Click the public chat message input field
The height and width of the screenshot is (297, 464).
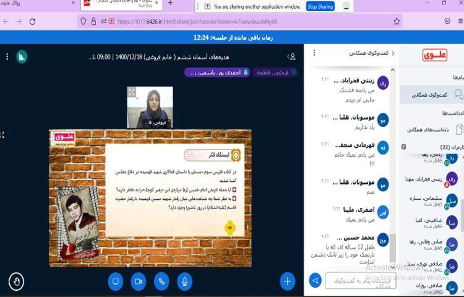pyautogui.click(x=361, y=281)
